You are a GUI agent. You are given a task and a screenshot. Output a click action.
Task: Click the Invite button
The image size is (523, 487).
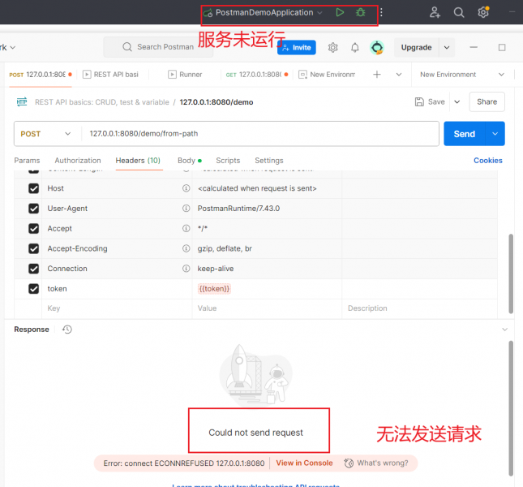(297, 48)
